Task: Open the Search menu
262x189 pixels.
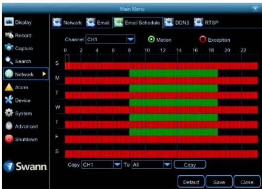Action: coord(23,61)
